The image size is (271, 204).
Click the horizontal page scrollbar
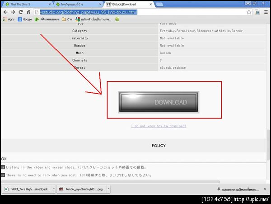pos(111,182)
